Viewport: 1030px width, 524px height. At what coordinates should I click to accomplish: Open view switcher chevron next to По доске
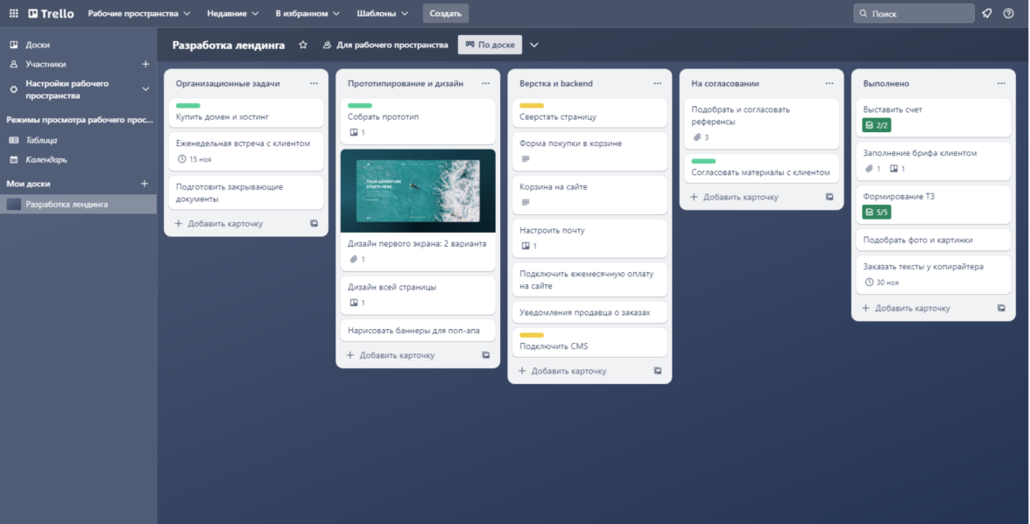[x=534, y=45]
